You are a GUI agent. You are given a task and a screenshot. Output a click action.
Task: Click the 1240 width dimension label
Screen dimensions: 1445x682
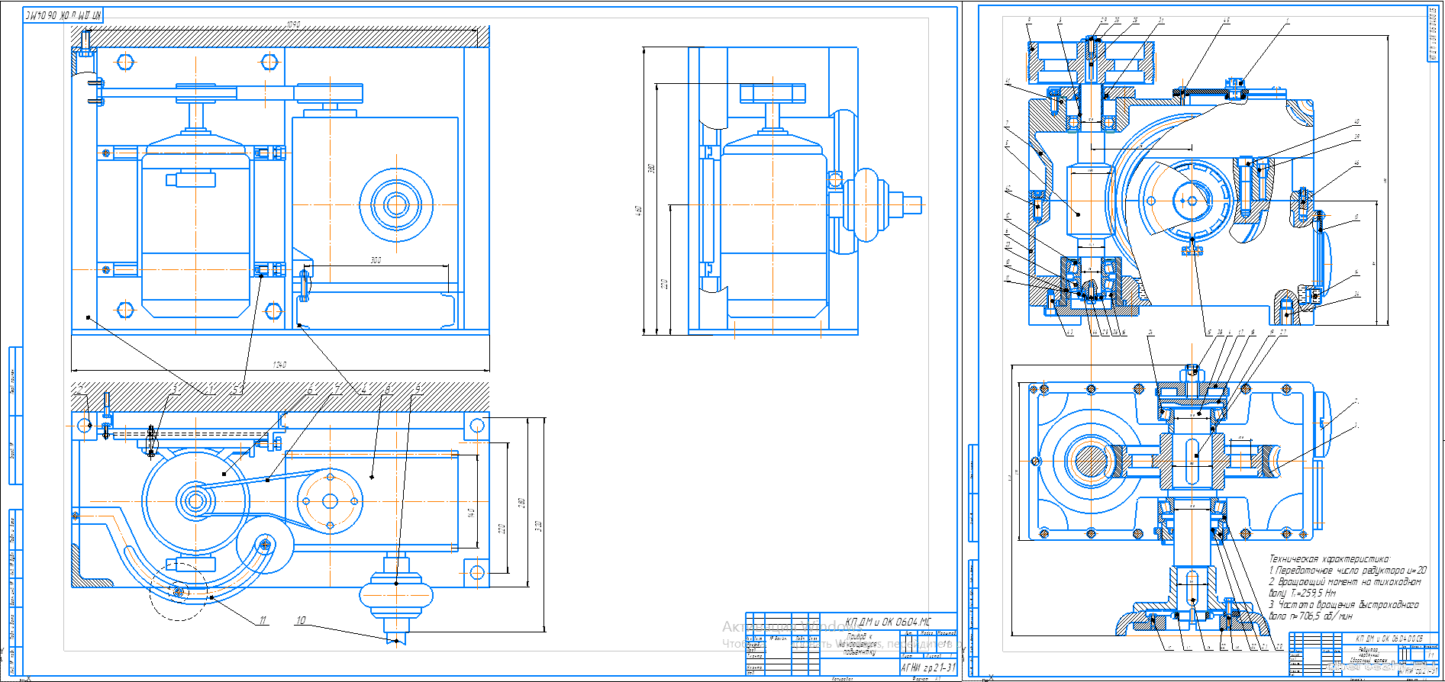[279, 365]
